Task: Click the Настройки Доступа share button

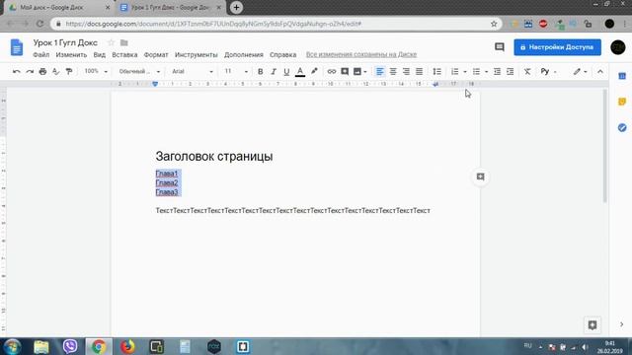Action: 557,47
